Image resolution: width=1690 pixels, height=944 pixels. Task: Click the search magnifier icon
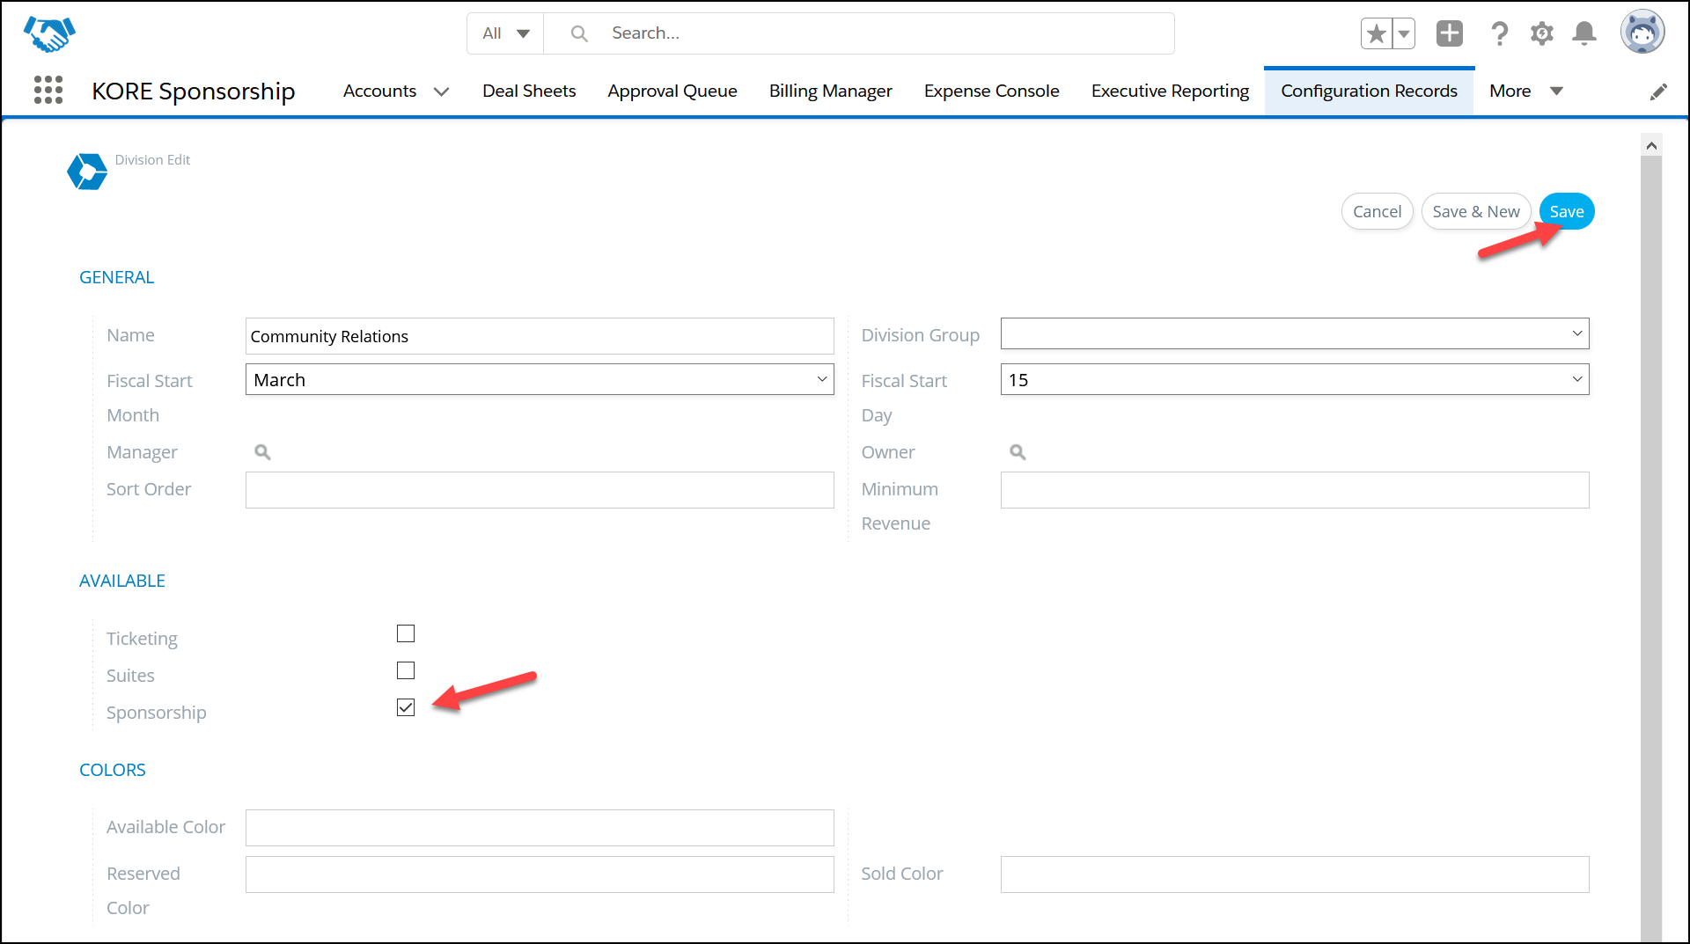(579, 33)
